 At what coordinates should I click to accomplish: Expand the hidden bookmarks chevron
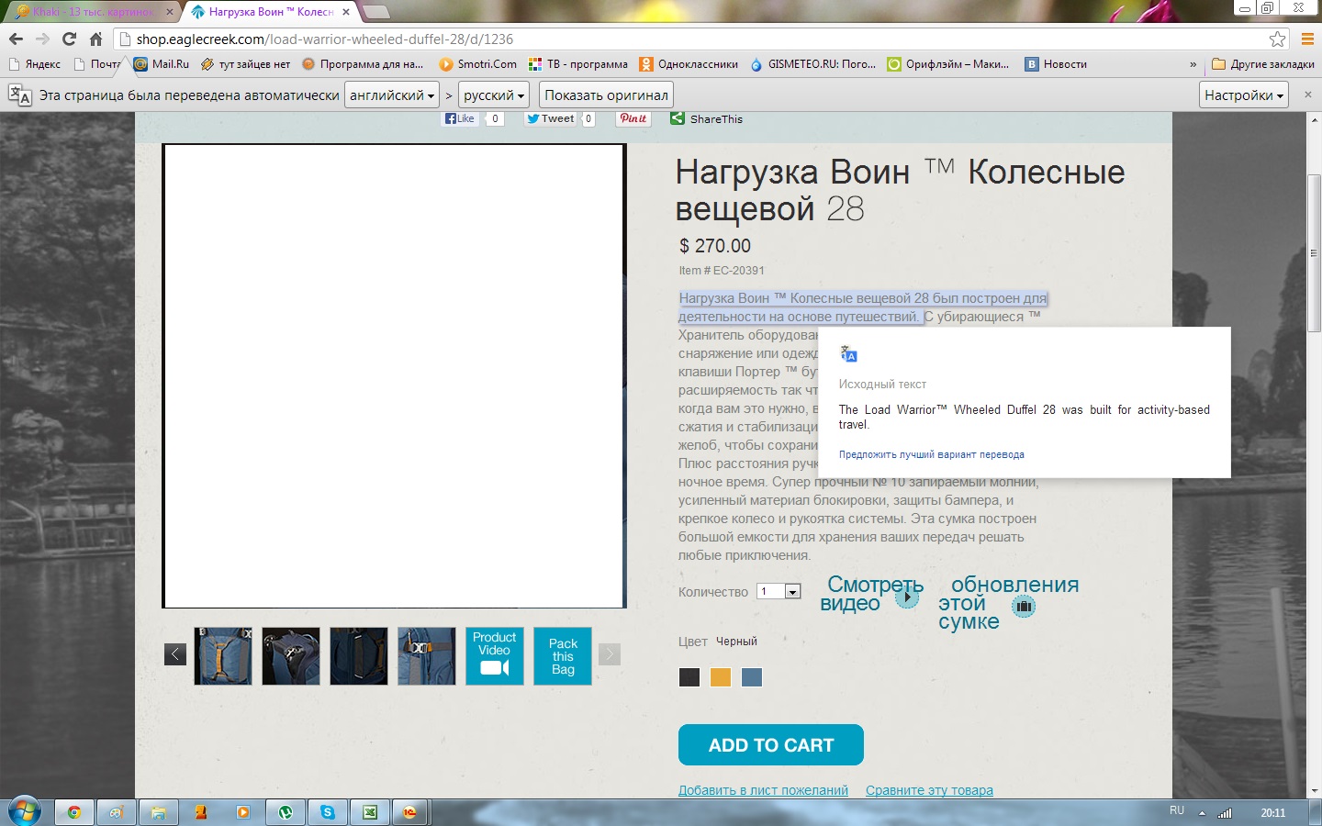tap(1193, 64)
